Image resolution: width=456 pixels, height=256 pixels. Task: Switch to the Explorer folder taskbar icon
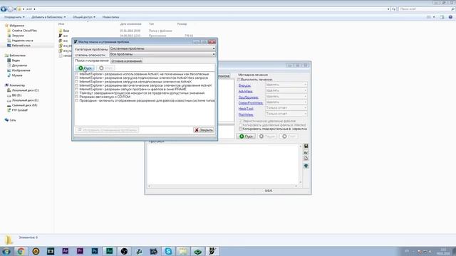183,251
